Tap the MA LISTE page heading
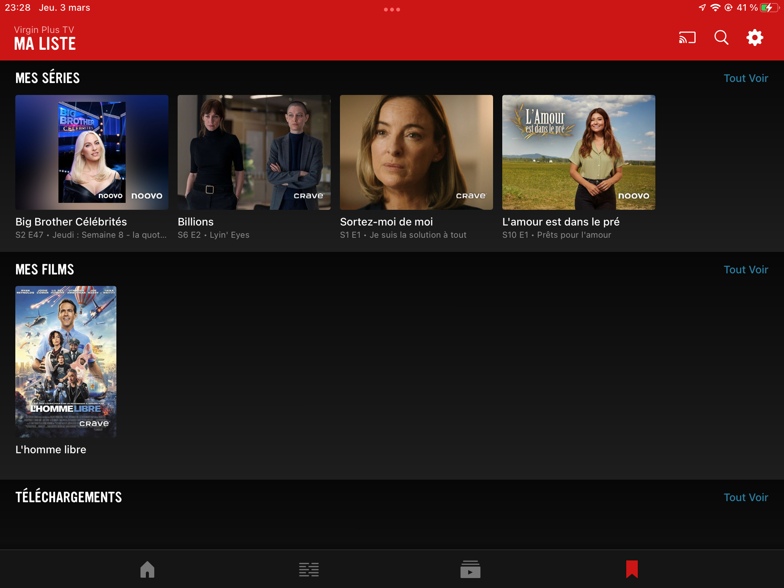Screen dimensions: 784x588 (45, 44)
